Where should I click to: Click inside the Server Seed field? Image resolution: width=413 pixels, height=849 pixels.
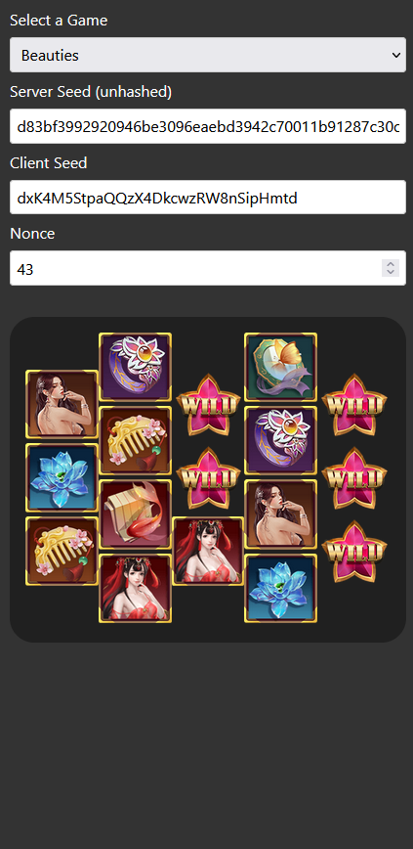tap(208, 126)
